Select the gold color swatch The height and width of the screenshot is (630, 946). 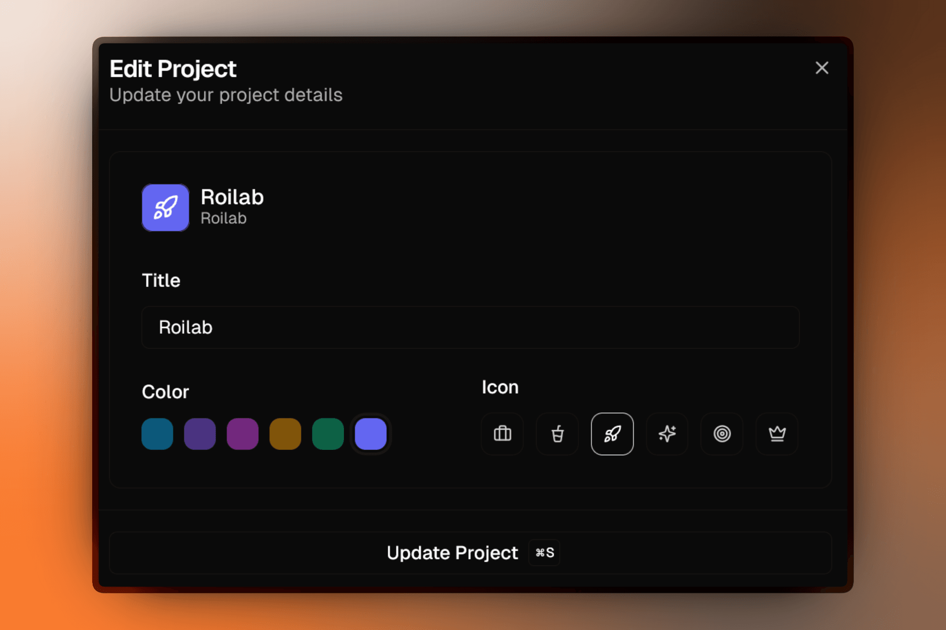(x=285, y=434)
